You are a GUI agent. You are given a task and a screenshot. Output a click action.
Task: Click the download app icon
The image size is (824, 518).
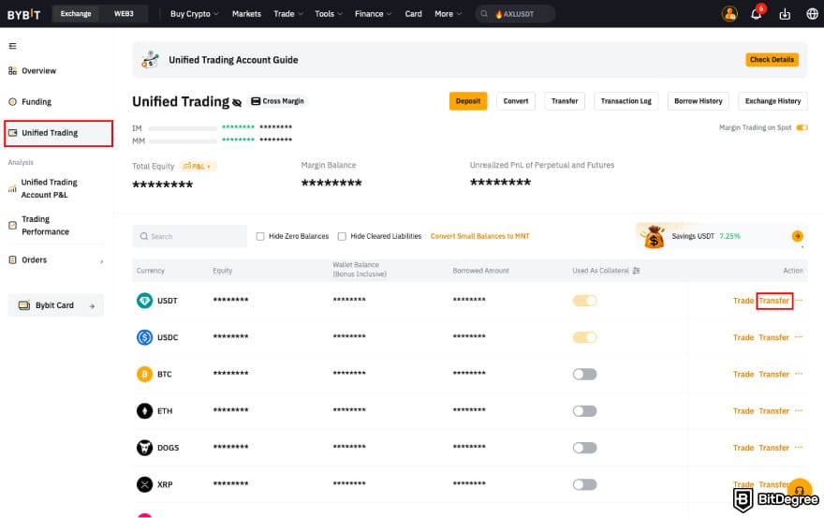coord(785,14)
